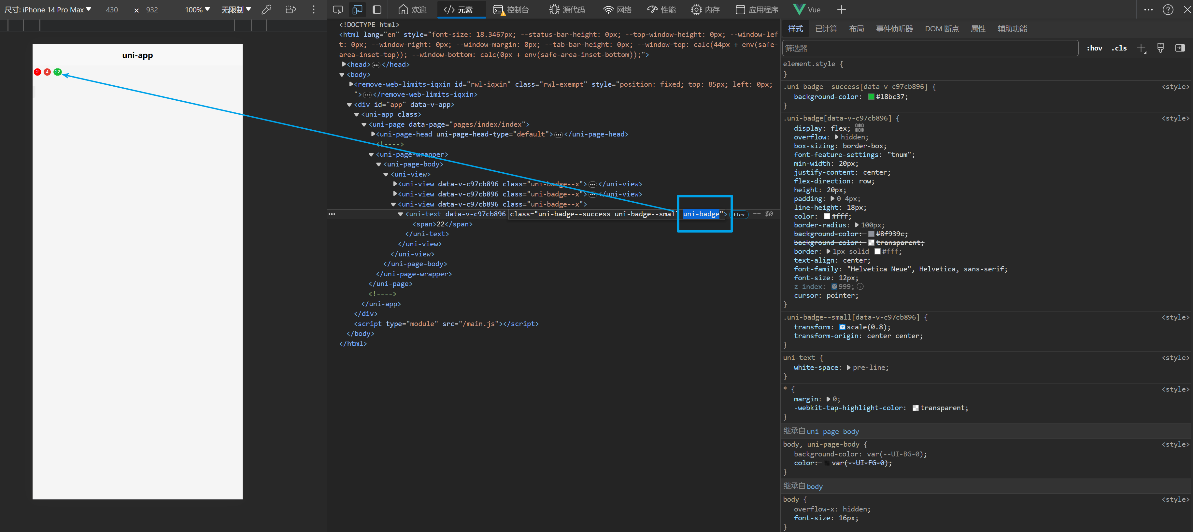Open the 欢迎 welcome tab
The width and height of the screenshot is (1193, 532).
[x=413, y=10]
